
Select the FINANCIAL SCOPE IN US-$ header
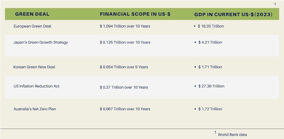134,14
